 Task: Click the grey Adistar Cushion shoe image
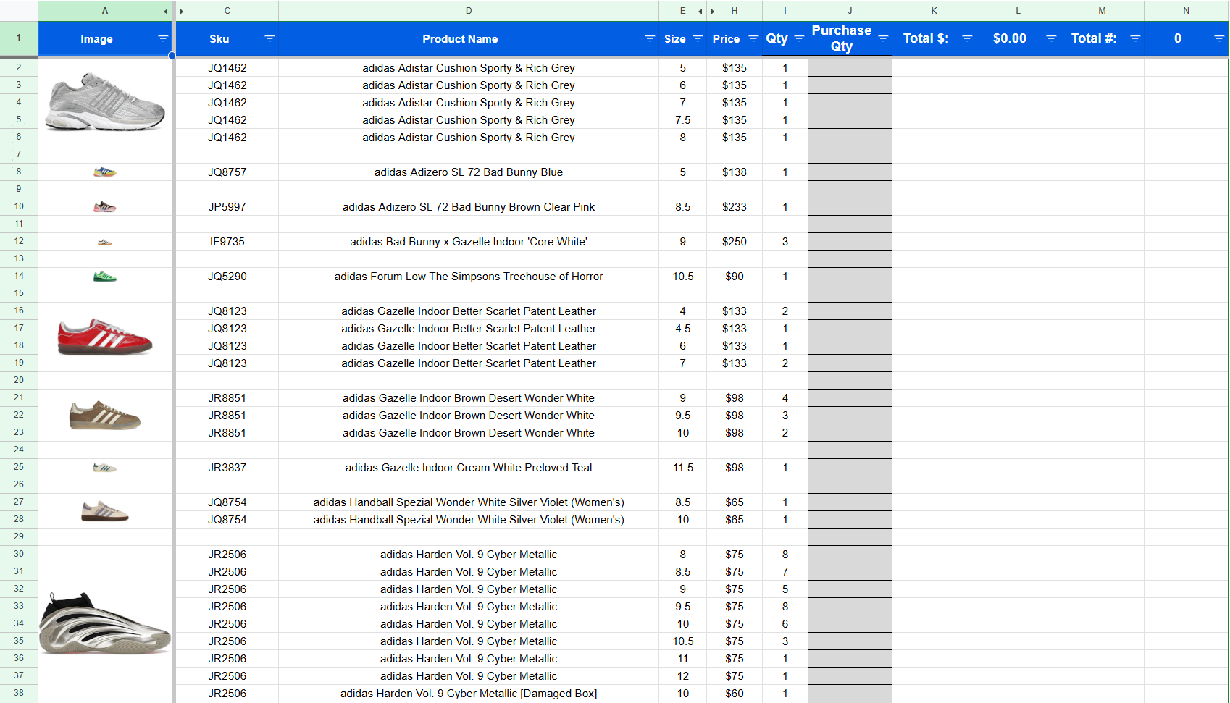(104, 101)
